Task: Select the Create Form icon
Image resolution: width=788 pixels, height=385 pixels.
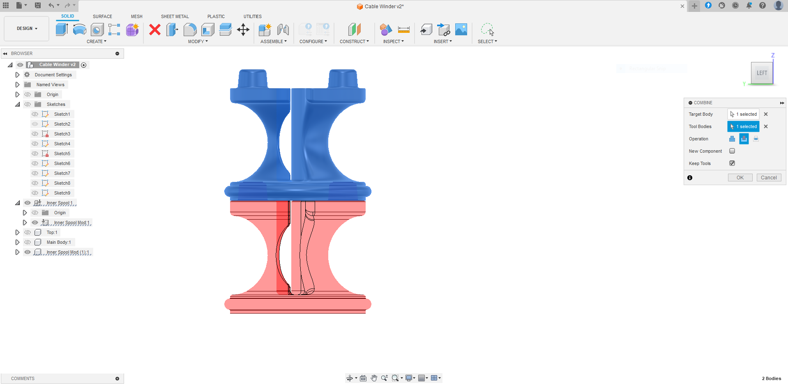Action: [x=132, y=30]
